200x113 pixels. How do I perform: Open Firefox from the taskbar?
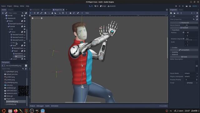16,110
